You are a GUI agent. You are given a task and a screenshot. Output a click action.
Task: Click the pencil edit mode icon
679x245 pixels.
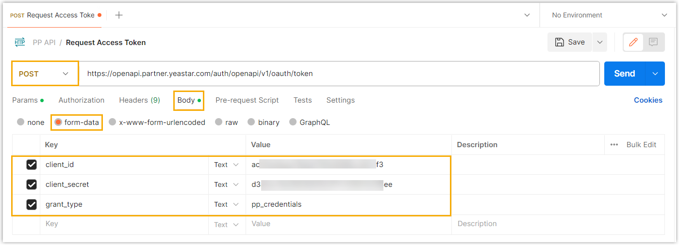[x=633, y=42]
